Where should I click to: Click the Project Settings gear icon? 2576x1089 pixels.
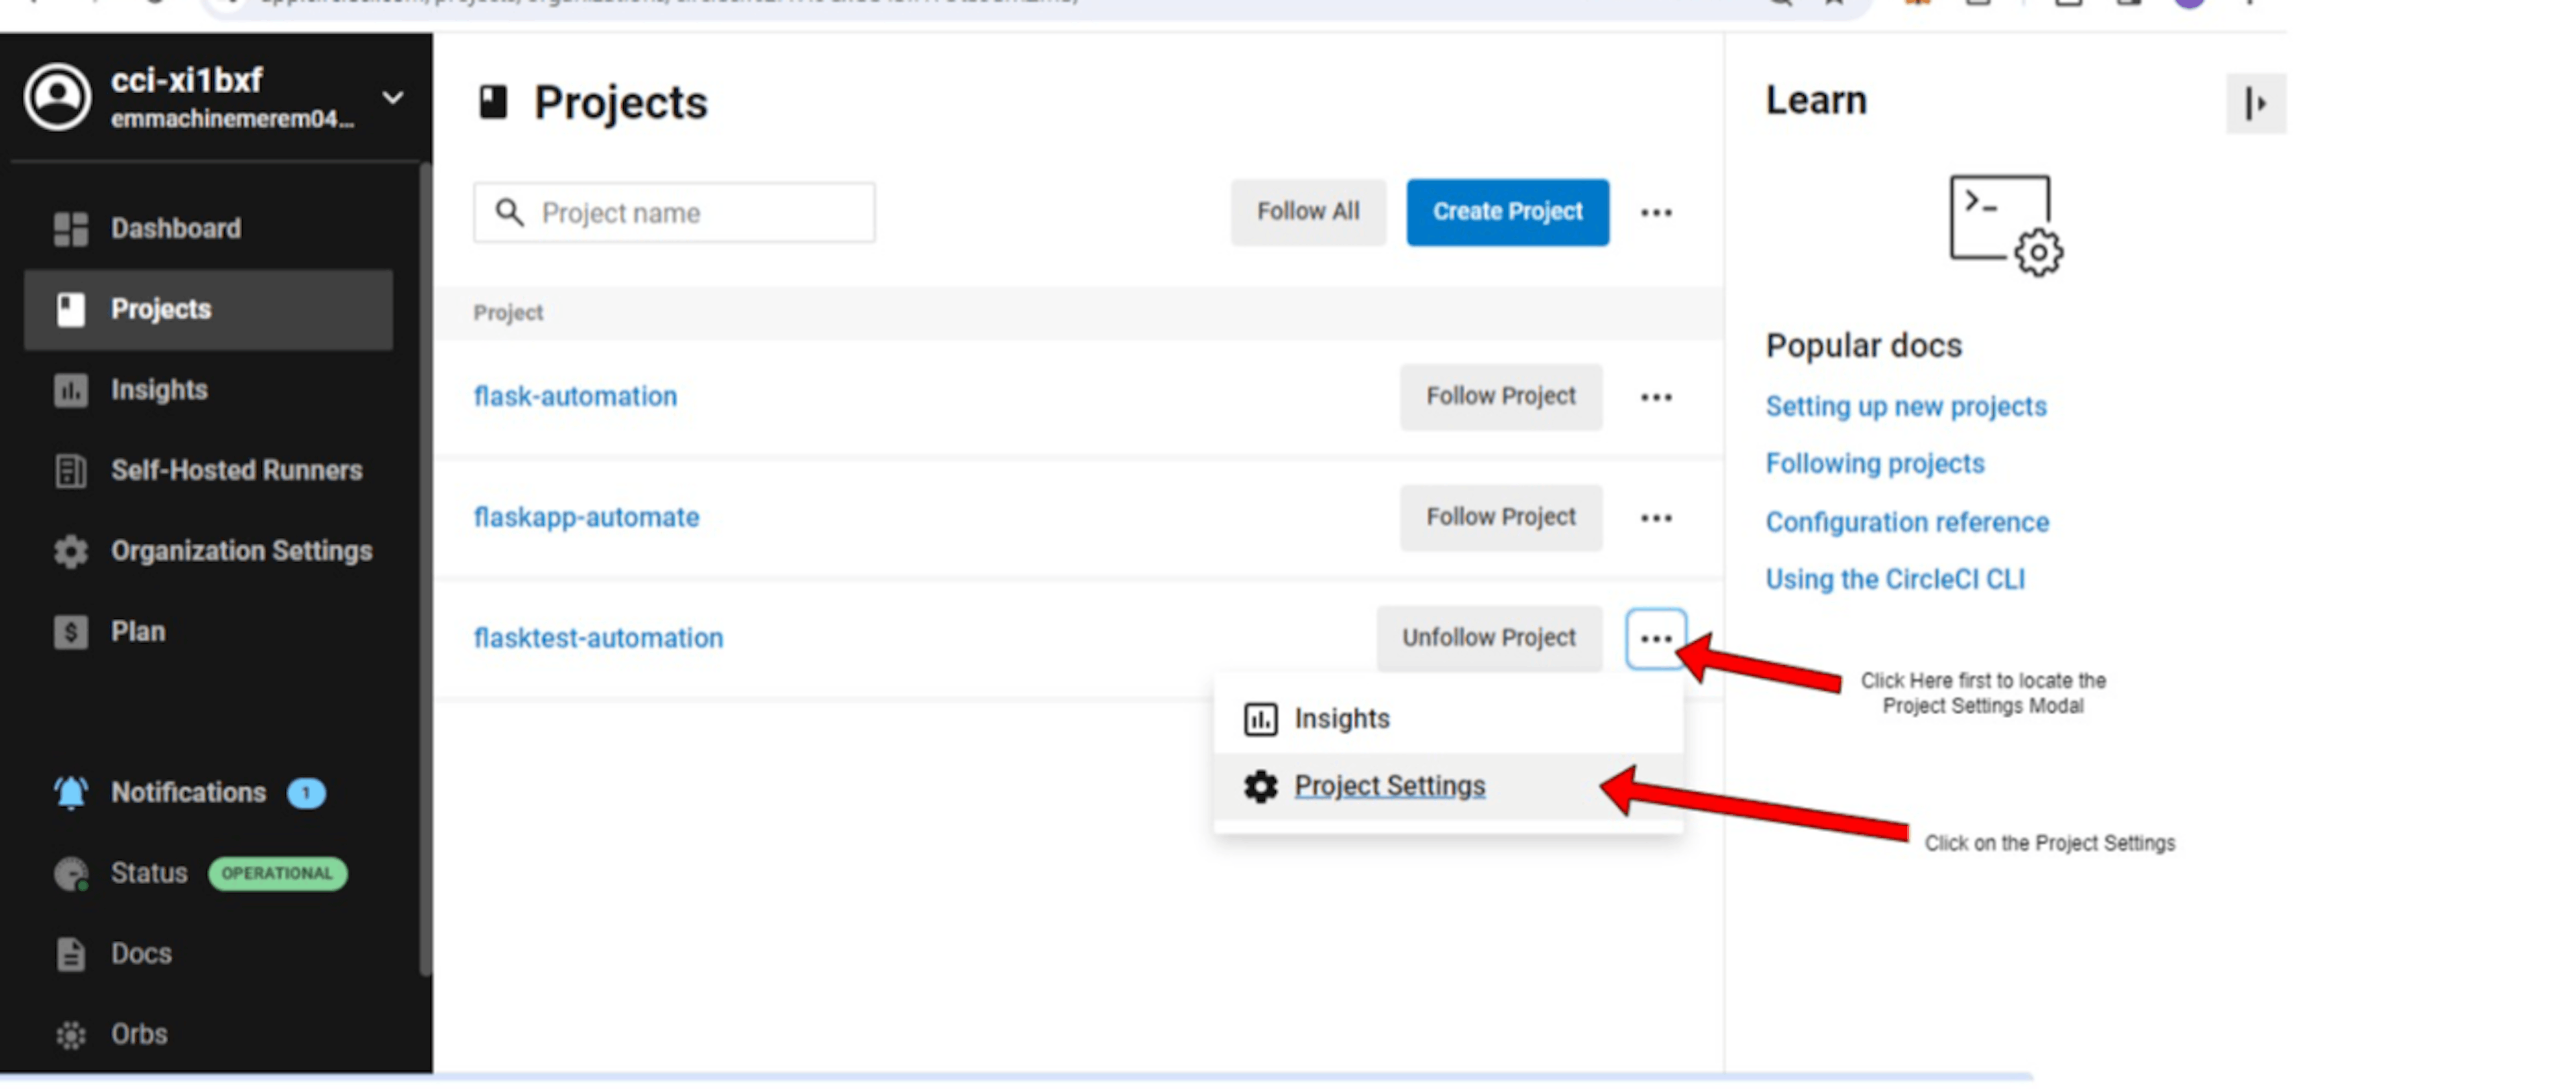click(1260, 788)
